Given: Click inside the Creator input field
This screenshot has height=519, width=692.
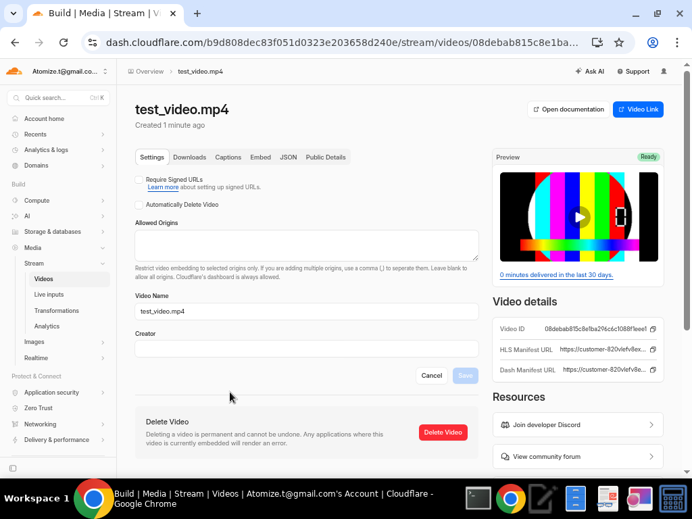Looking at the screenshot, I should coord(306,349).
